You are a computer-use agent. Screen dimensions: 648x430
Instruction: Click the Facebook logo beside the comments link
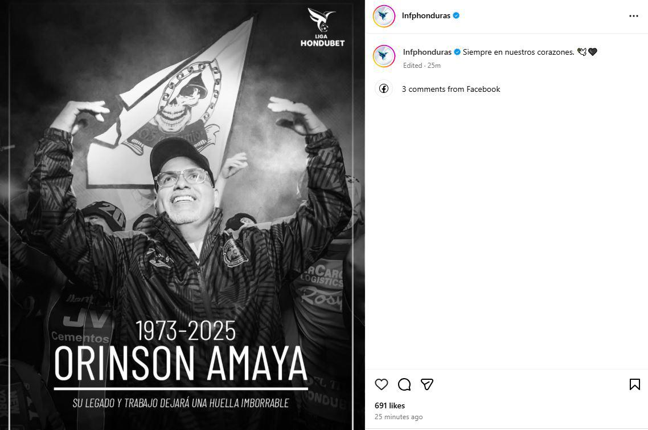click(x=384, y=89)
